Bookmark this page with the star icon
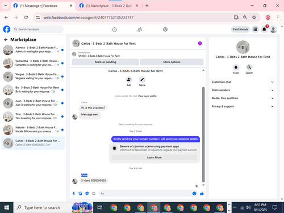The image size is (284, 213). point(254,18)
